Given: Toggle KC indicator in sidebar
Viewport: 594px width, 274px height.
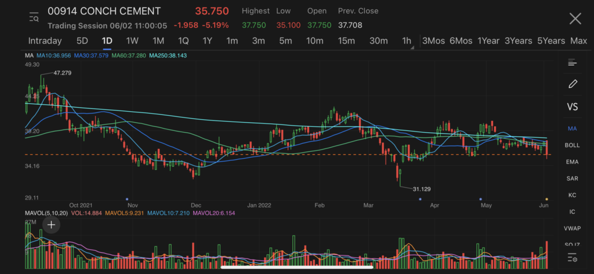Looking at the screenshot, I should click(572, 195).
